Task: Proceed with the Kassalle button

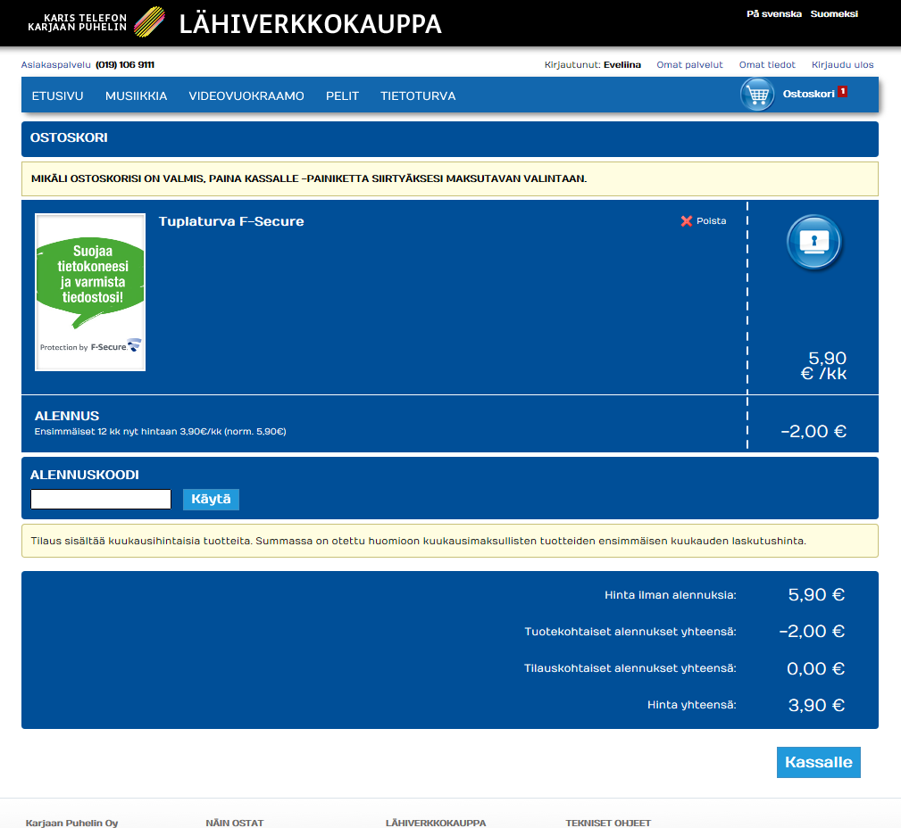Action: click(818, 762)
